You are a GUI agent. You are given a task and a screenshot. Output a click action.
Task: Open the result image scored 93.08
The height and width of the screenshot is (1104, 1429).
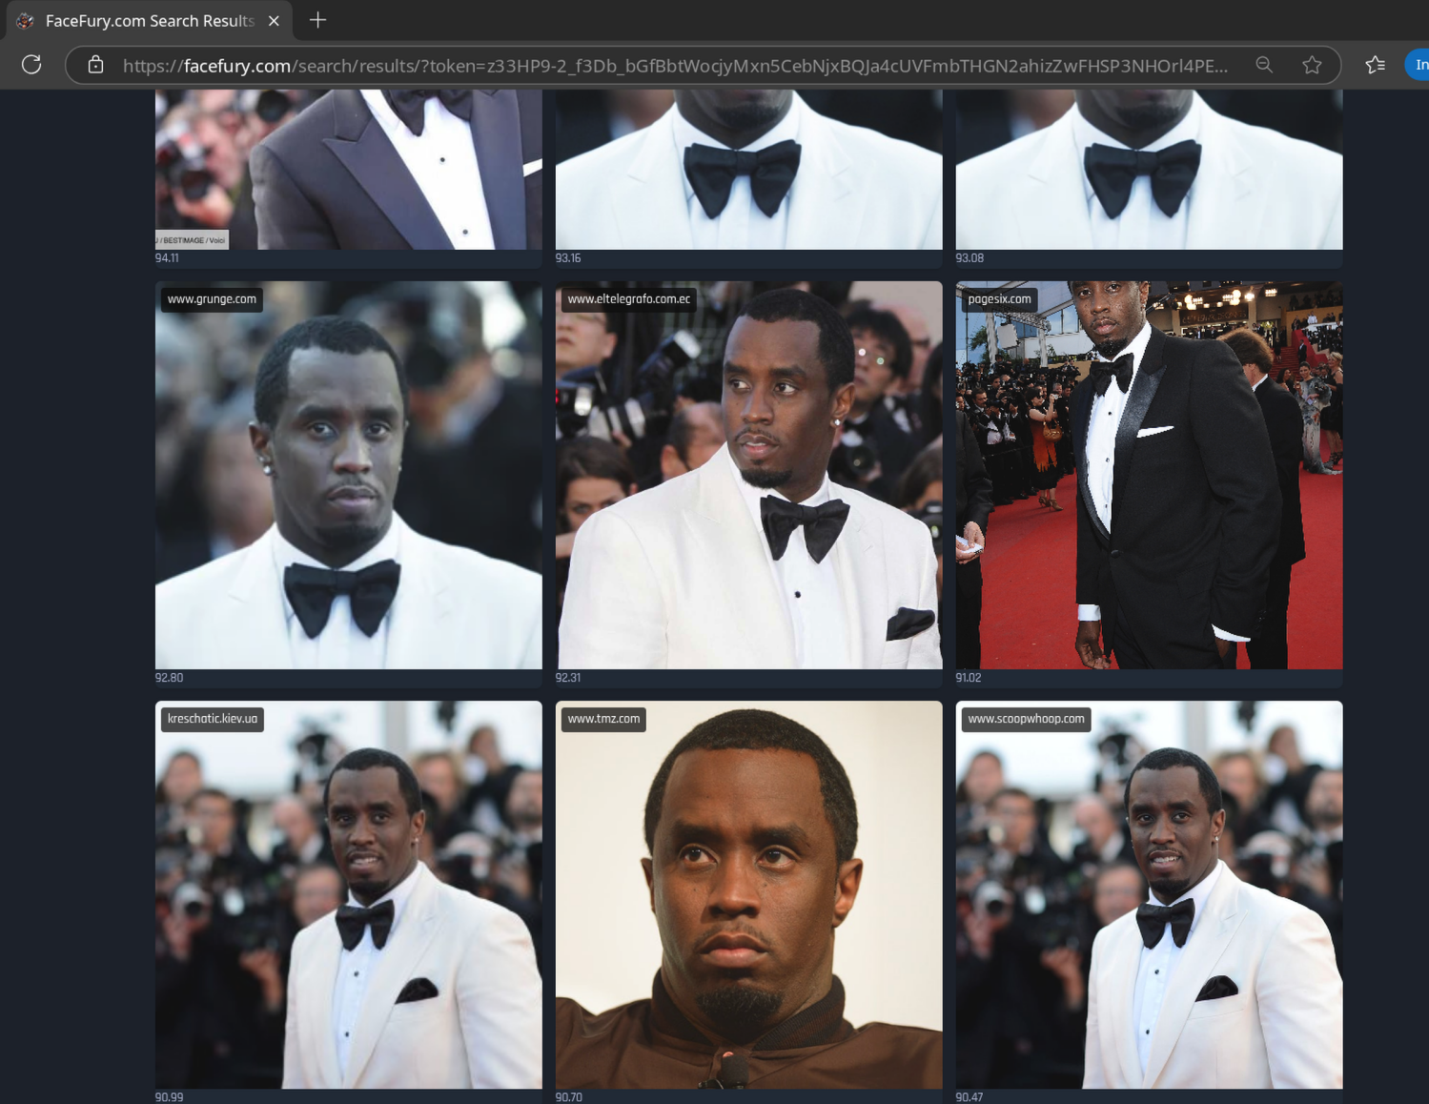(x=1150, y=170)
